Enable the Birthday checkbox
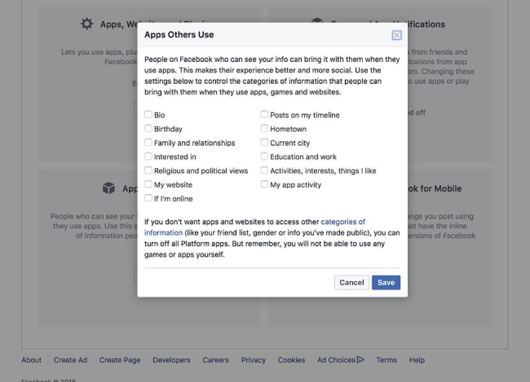 (149, 129)
